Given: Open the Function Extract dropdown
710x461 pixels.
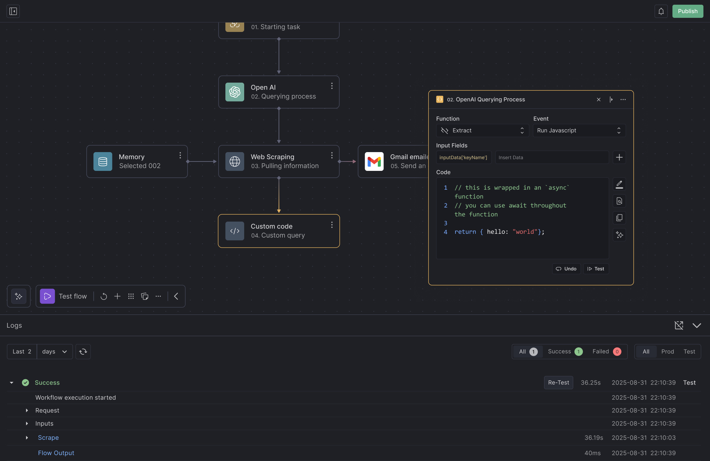Looking at the screenshot, I should click(482, 131).
